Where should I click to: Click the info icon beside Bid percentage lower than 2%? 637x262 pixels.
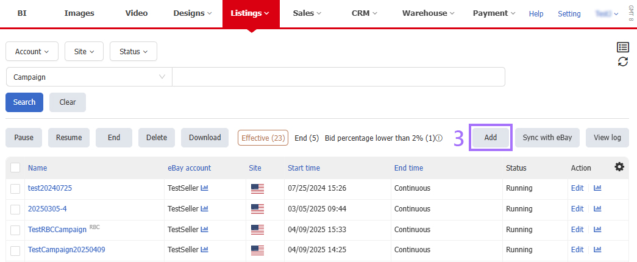pos(439,138)
